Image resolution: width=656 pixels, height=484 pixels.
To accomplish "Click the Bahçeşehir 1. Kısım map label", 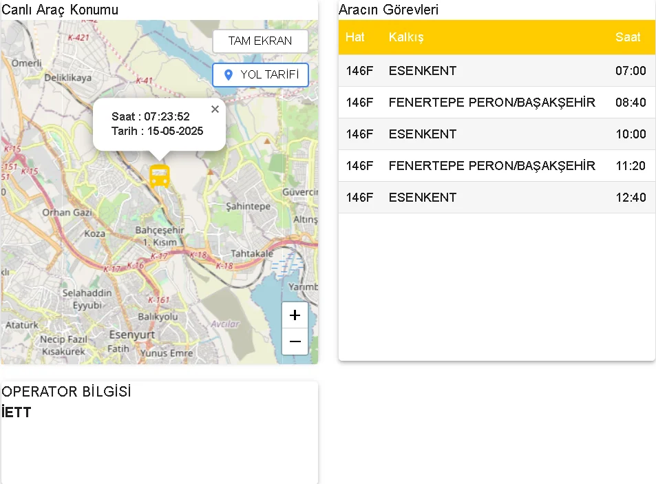I will [160, 235].
